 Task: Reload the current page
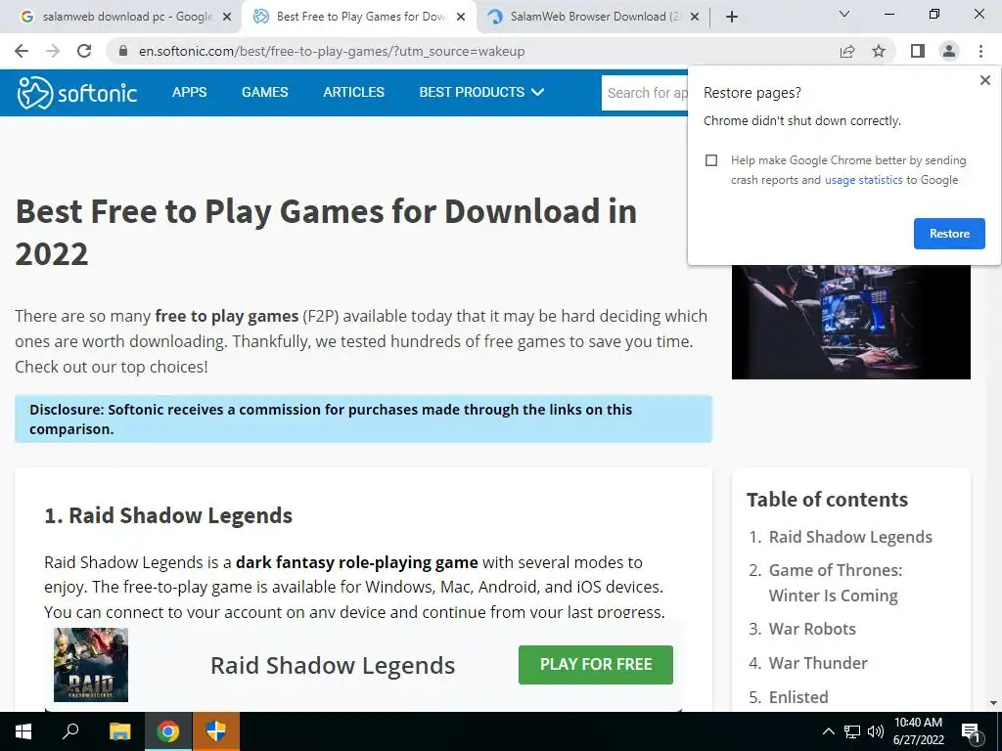(84, 51)
